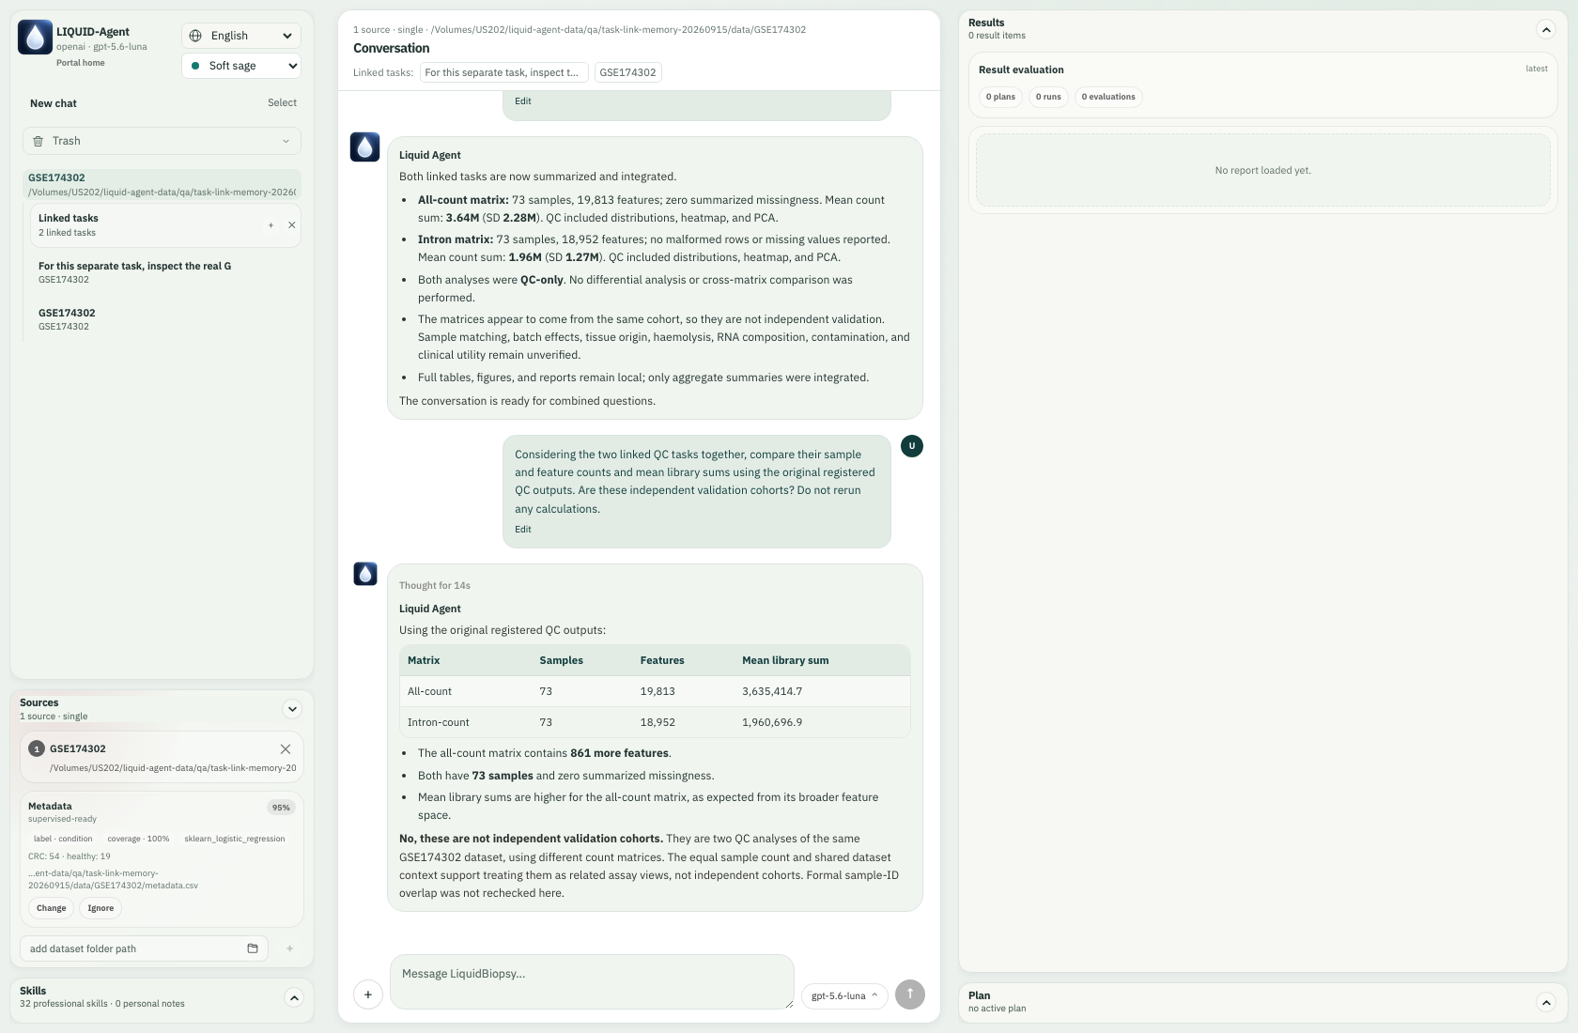This screenshot has height=1033, width=1578.
Task: Click the 95% metadata badge
Action: [x=281, y=808]
